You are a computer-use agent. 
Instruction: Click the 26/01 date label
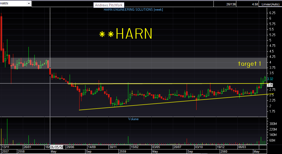[x=27, y=147]
